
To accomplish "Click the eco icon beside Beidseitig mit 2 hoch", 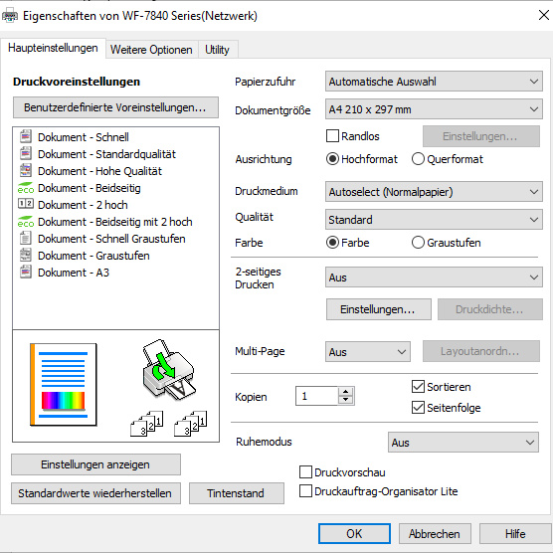I will pyautogui.click(x=26, y=222).
